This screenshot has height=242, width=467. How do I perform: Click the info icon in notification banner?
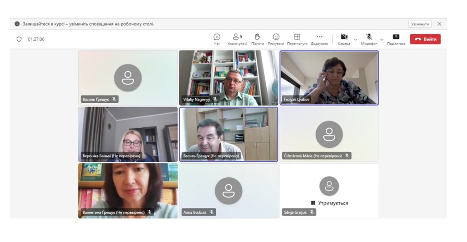coord(17,24)
